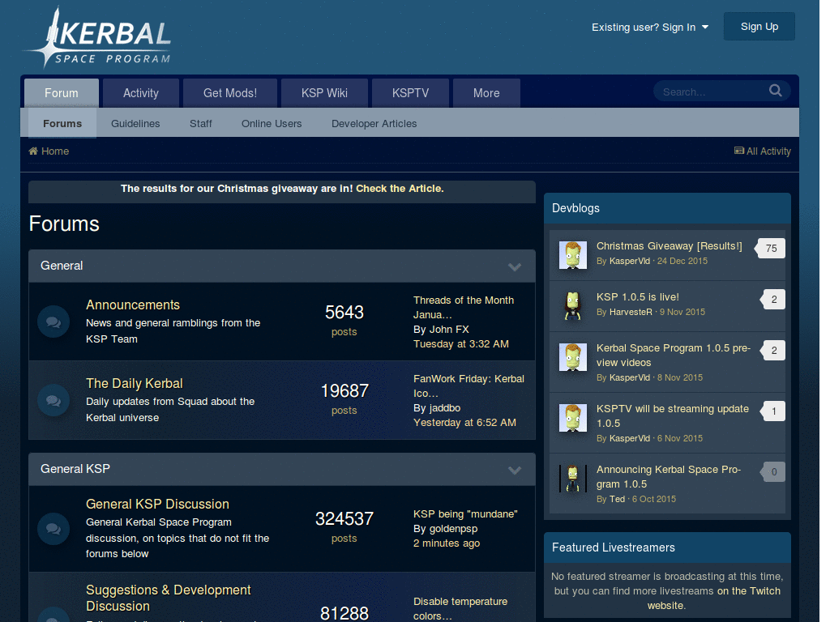The height and width of the screenshot is (622, 830).
Task: Click the Sign Up button
Action: point(759,27)
